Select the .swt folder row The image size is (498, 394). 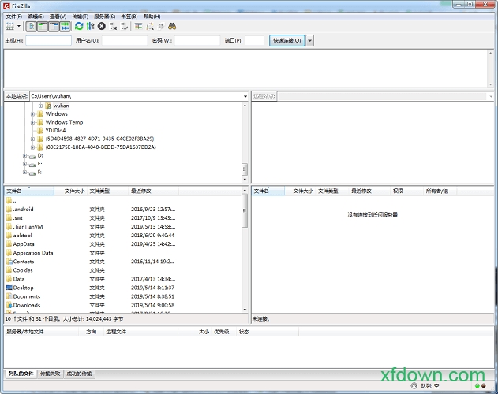[123, 218]
